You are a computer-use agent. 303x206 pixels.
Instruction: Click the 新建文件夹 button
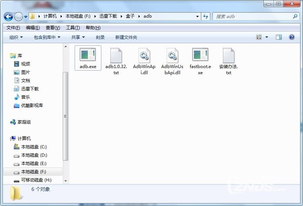126,37
